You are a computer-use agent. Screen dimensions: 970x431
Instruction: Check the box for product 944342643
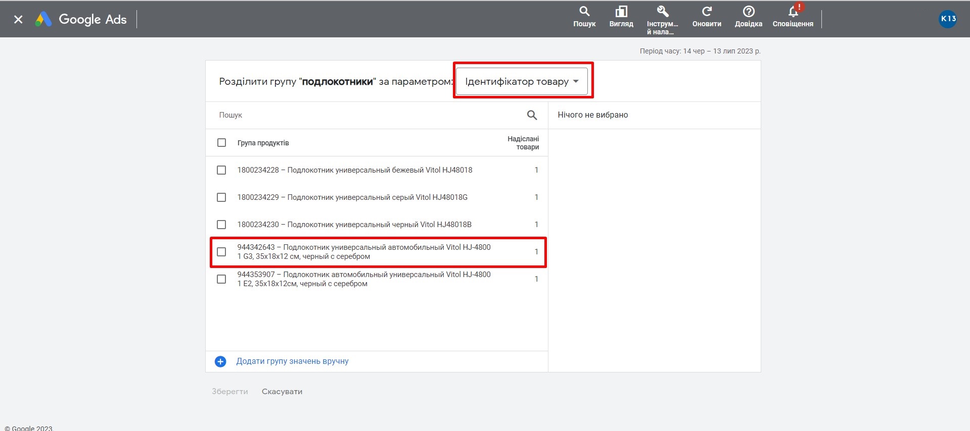point(221,252)
